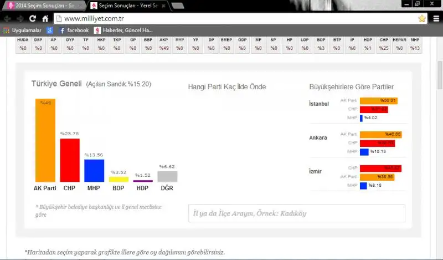
Task: Switch to the 2014 Seçim Sonuçları tab
Action: (x=42, y=6)
